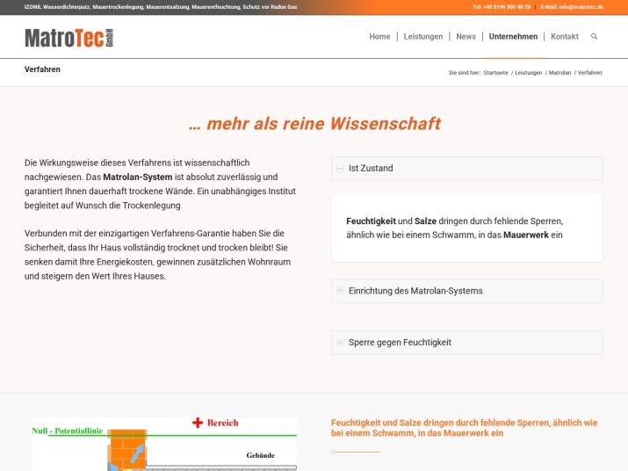This screenshot has height=471, width=628.
Task: Click 'Sie sind hier:' label
Action: (464, 73)
